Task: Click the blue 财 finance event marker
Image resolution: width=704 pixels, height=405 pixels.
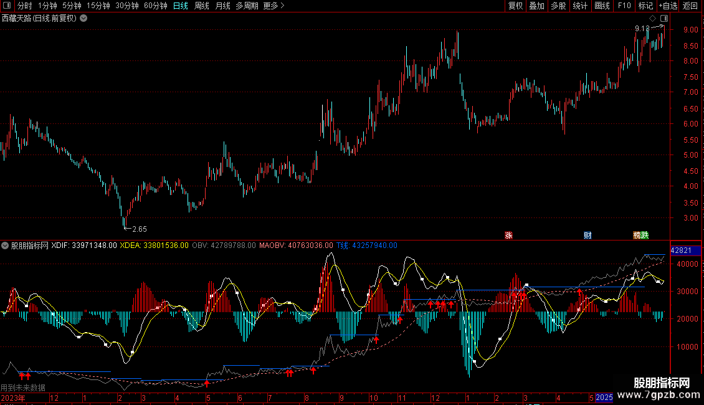Action: (587, 236)
